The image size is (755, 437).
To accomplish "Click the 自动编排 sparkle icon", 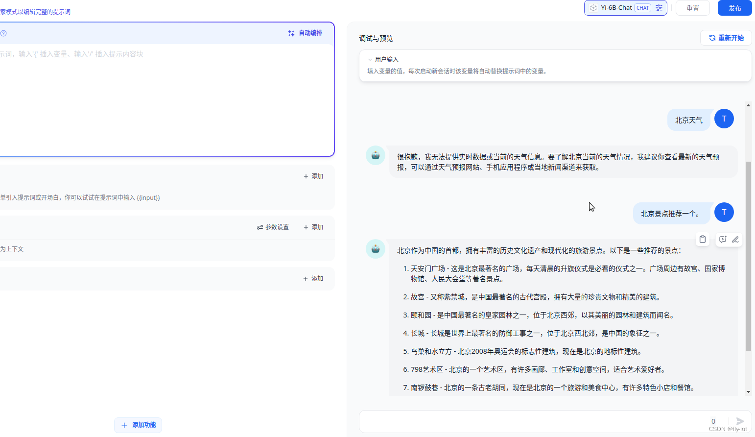I will click(x=291, y=33).
